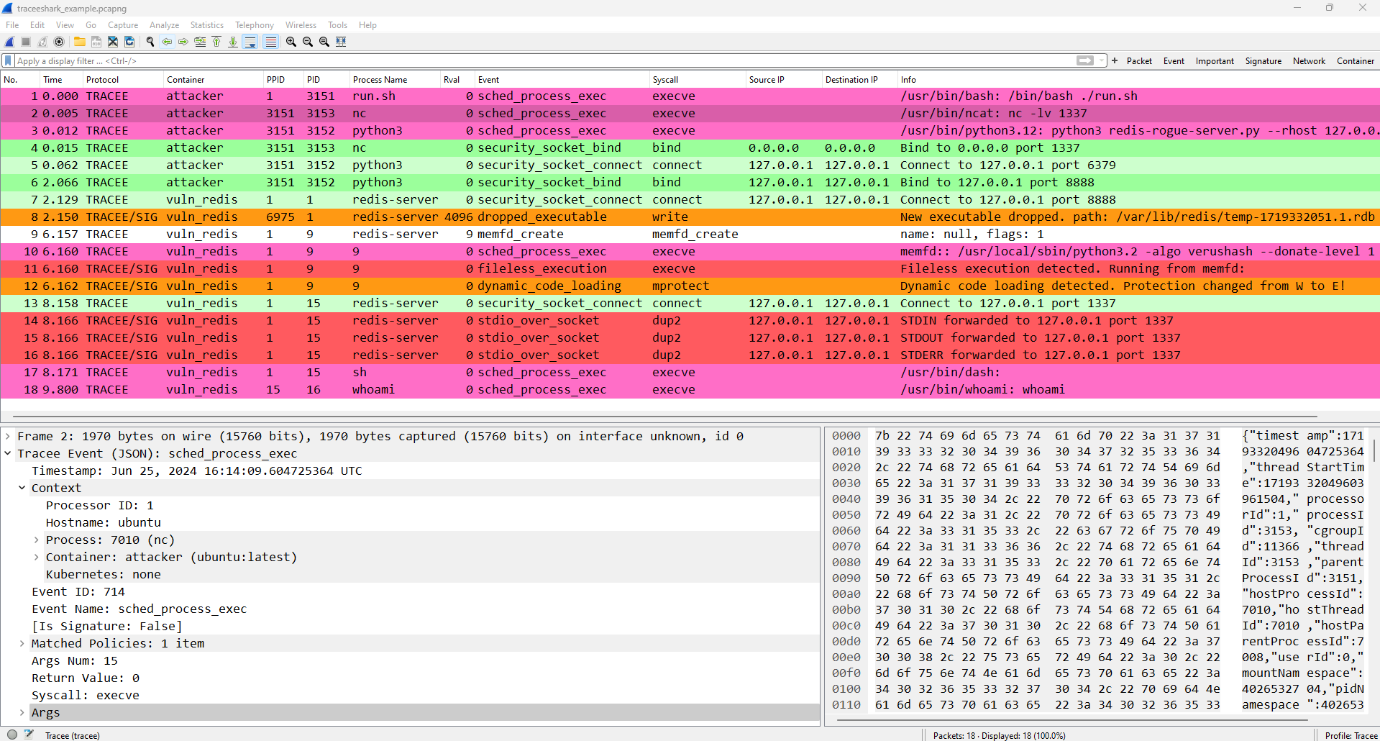Open the Analyze menu
Image resolution: width=1380 pixels, height=741 pixels.
164,24
